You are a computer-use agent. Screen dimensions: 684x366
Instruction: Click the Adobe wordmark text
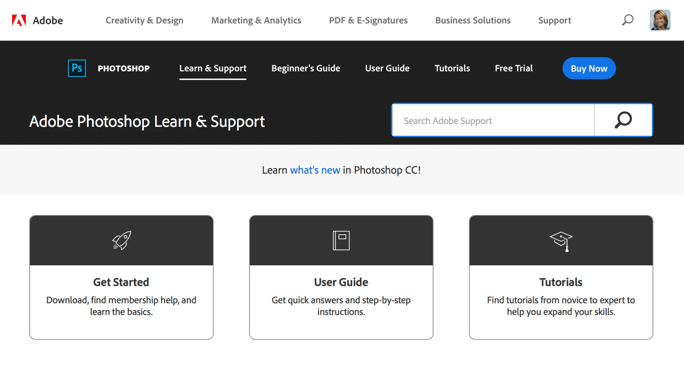pyautogui.click(x=48, y=21)
